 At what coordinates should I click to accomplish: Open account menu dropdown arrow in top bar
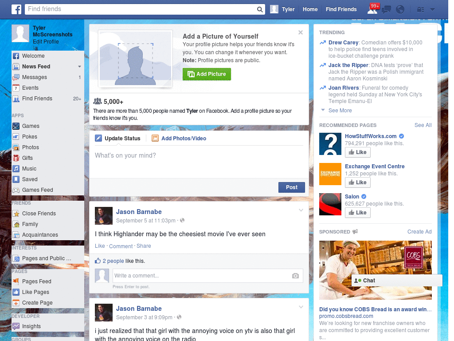432,10
